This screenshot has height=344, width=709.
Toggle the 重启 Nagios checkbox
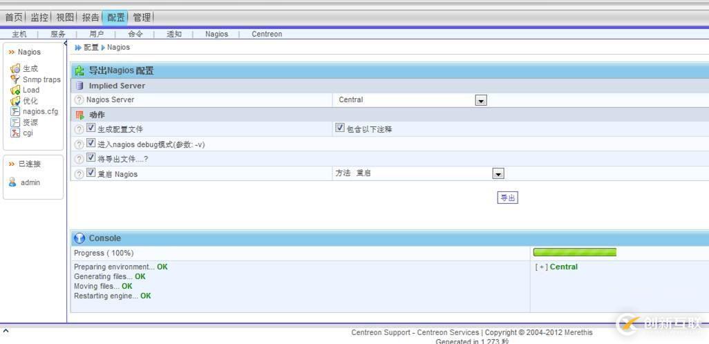(91, 172)
